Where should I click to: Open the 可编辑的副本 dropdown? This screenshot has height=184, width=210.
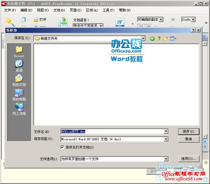161,20
